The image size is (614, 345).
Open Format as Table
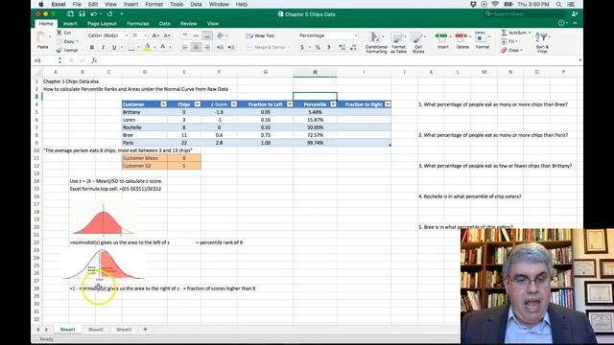coord(398,42)
